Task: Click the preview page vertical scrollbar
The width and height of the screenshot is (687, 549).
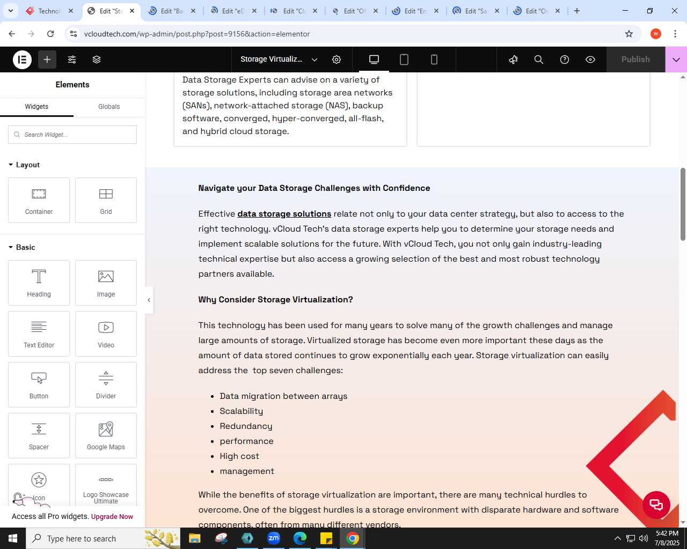Action: click(683, 204)
